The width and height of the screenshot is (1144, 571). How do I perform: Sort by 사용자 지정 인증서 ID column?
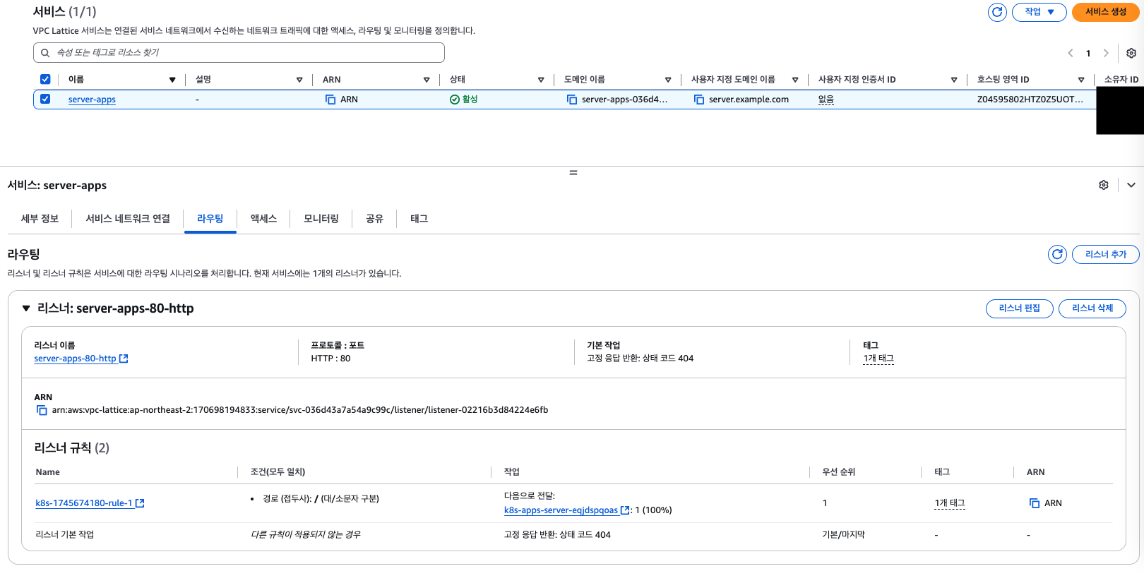(954, 80)
